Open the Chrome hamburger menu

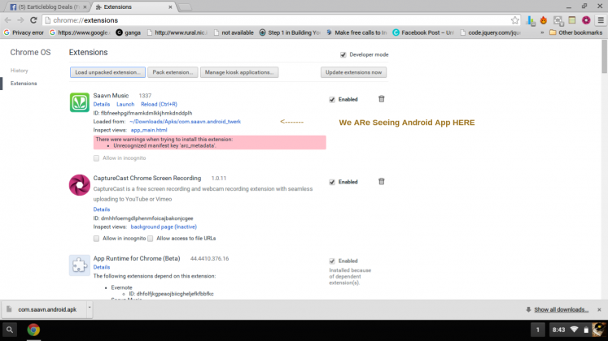599,19
